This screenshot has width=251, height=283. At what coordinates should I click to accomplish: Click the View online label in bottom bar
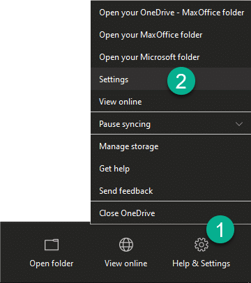pyautogui.click(x=126, y=263)
